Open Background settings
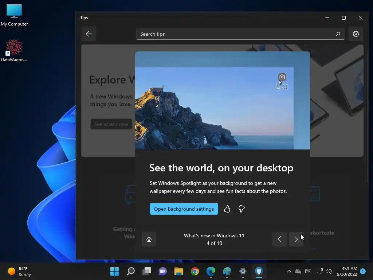The height and width of the screenshot is (280, 373). click(x=184, y=209)
